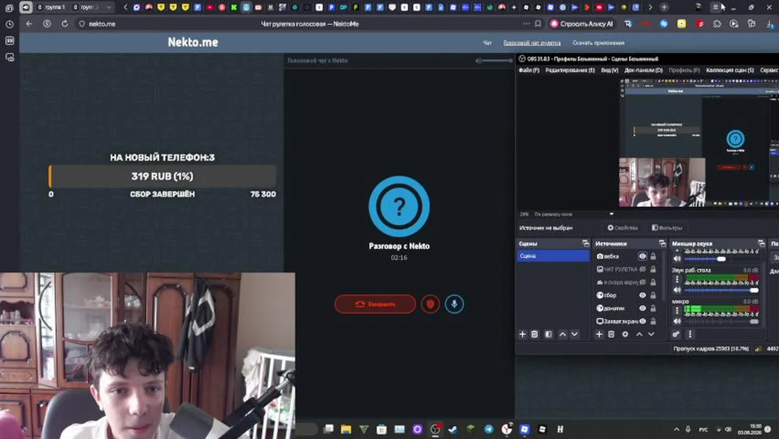Image resolution: width=779 pixels, height=439 pixels.
Task: Click the speaker volume icon in system tray
Action: [x=728, y=430]
